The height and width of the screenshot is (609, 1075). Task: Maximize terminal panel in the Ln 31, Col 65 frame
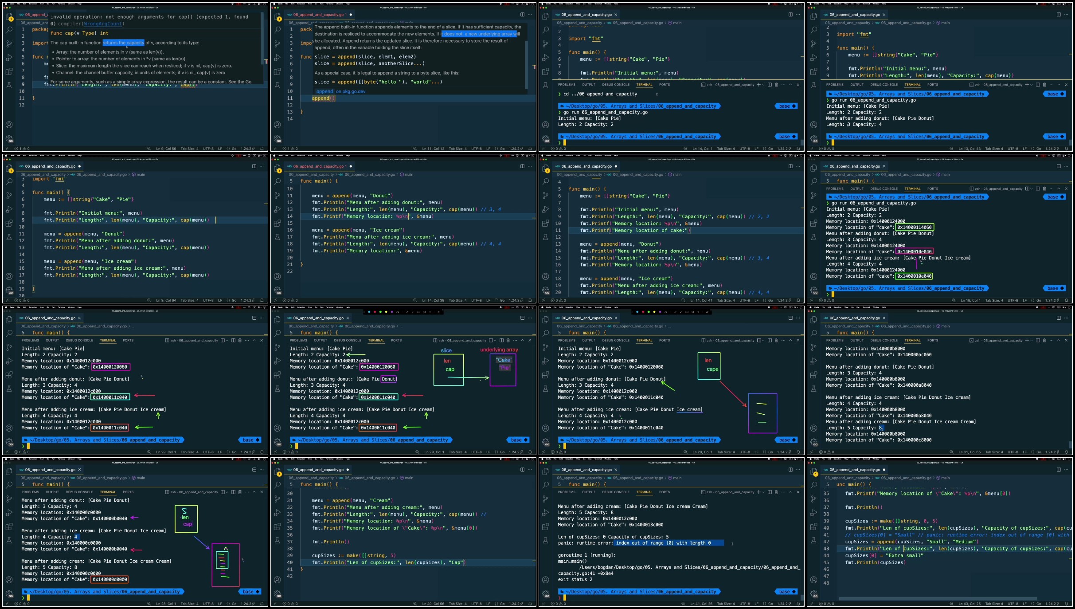click(x=1059, y=340)
